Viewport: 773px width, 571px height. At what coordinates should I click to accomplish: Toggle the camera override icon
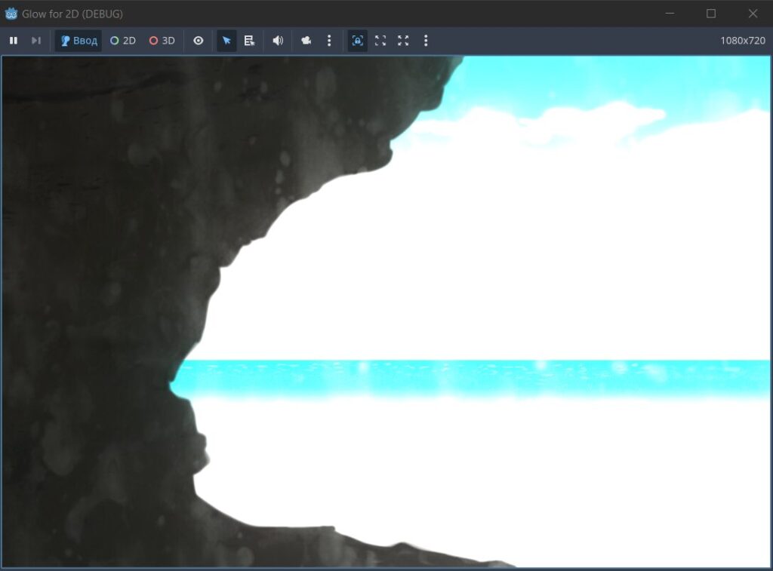pyautogui.click(x=306, y=41)
